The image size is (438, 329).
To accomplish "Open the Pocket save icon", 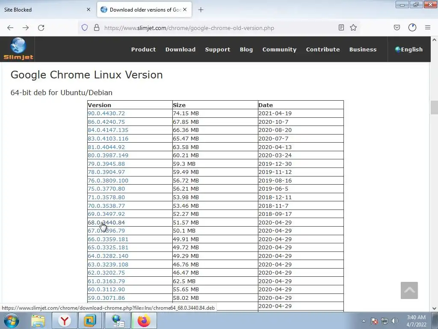I will pos(397,27).
